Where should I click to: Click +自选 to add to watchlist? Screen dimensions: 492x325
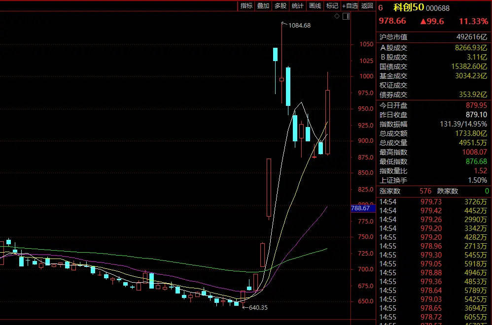point(350,6)
